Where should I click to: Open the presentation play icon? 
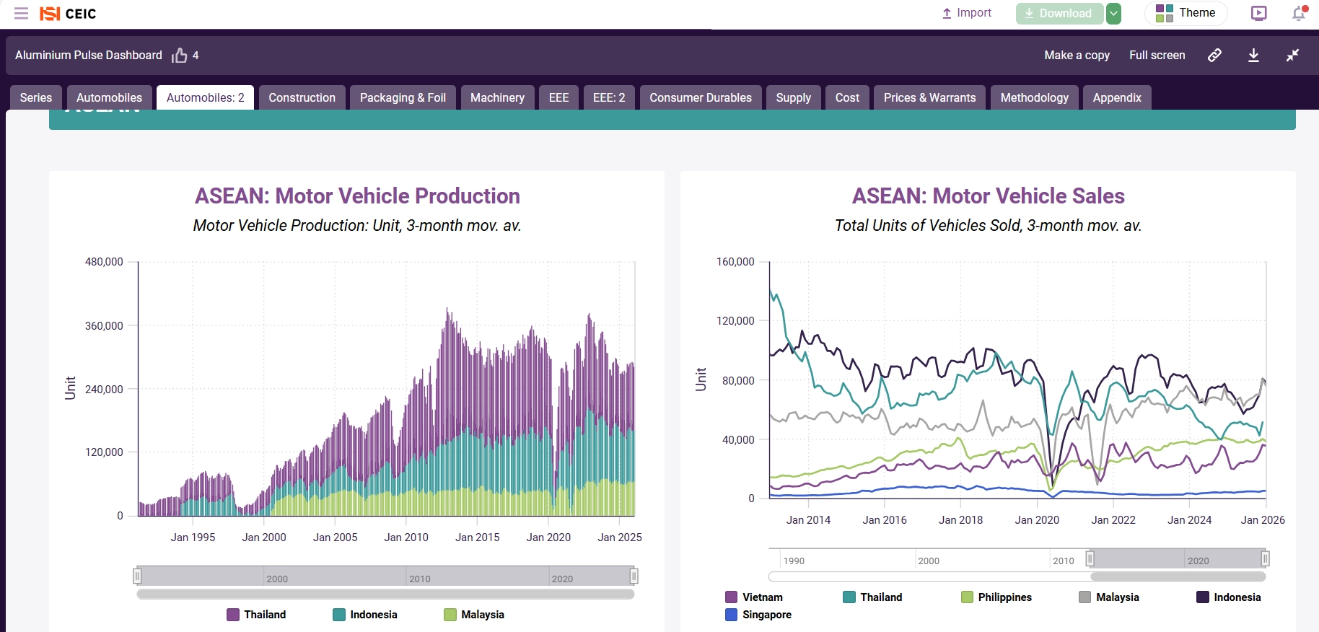pyautogui.click(x=1258, y=14)
